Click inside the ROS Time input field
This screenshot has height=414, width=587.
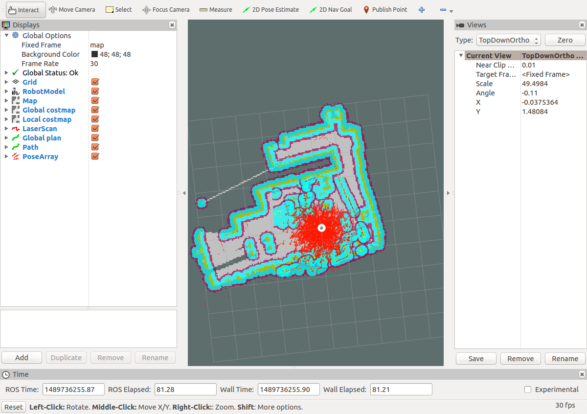point(73,389)
